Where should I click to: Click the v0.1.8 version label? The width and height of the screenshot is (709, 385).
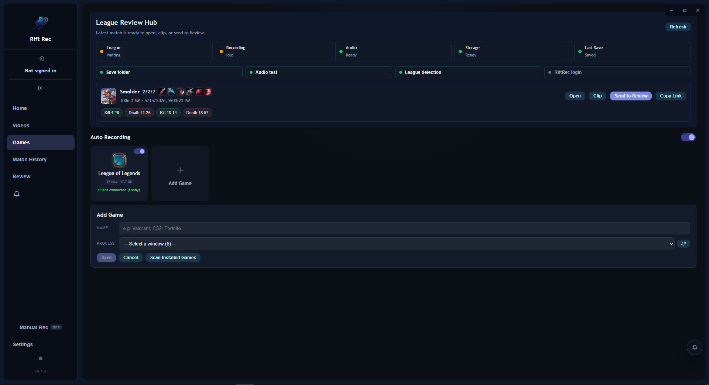pyautogui.click(x=41, y=371)
